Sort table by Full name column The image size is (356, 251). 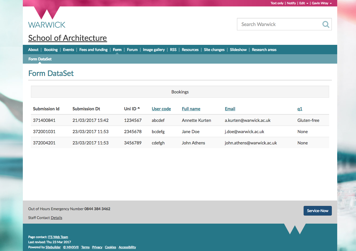click(x=191, y=109)
